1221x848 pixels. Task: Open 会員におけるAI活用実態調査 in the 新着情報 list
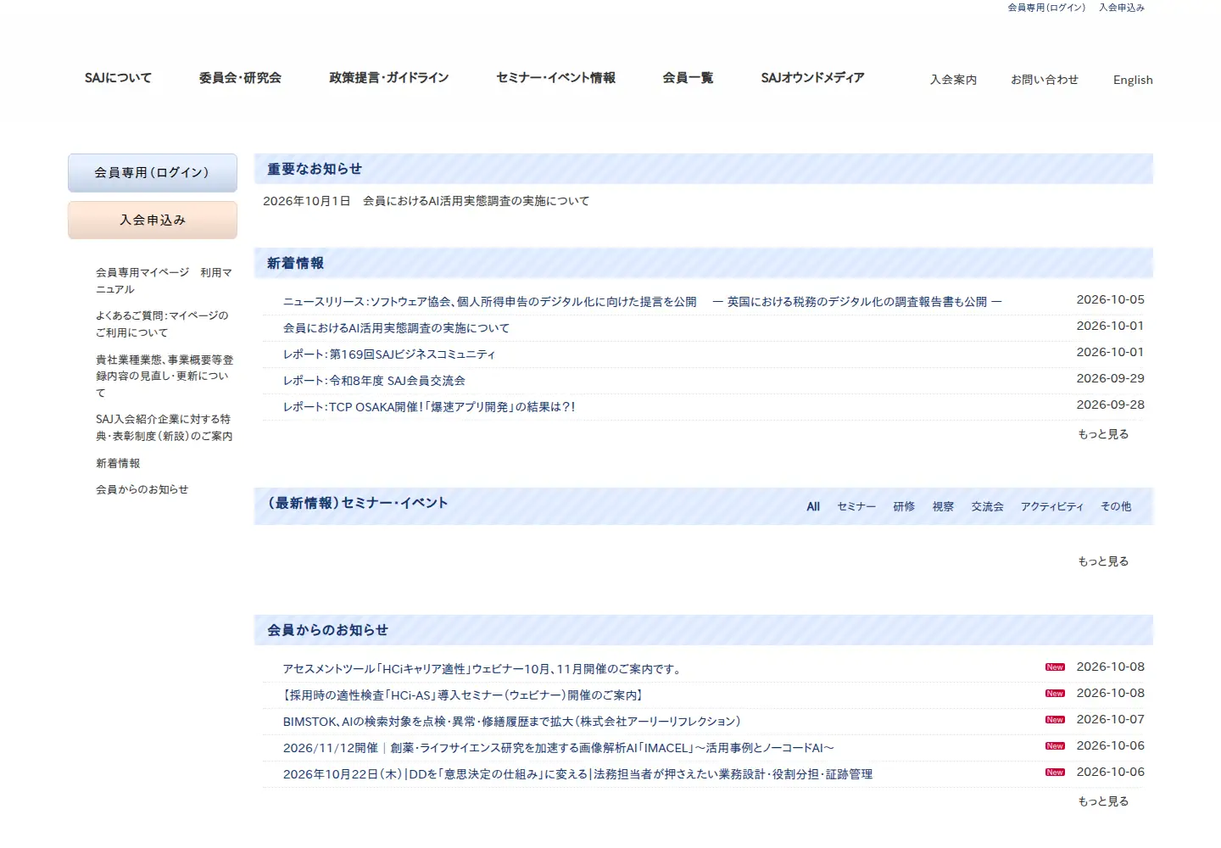click(x=396, y=328)
